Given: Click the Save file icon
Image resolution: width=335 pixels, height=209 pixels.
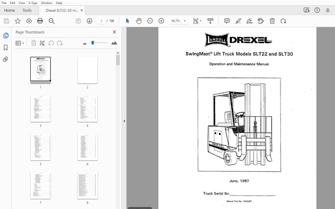Looking at the screenshot, I should 6,21.
